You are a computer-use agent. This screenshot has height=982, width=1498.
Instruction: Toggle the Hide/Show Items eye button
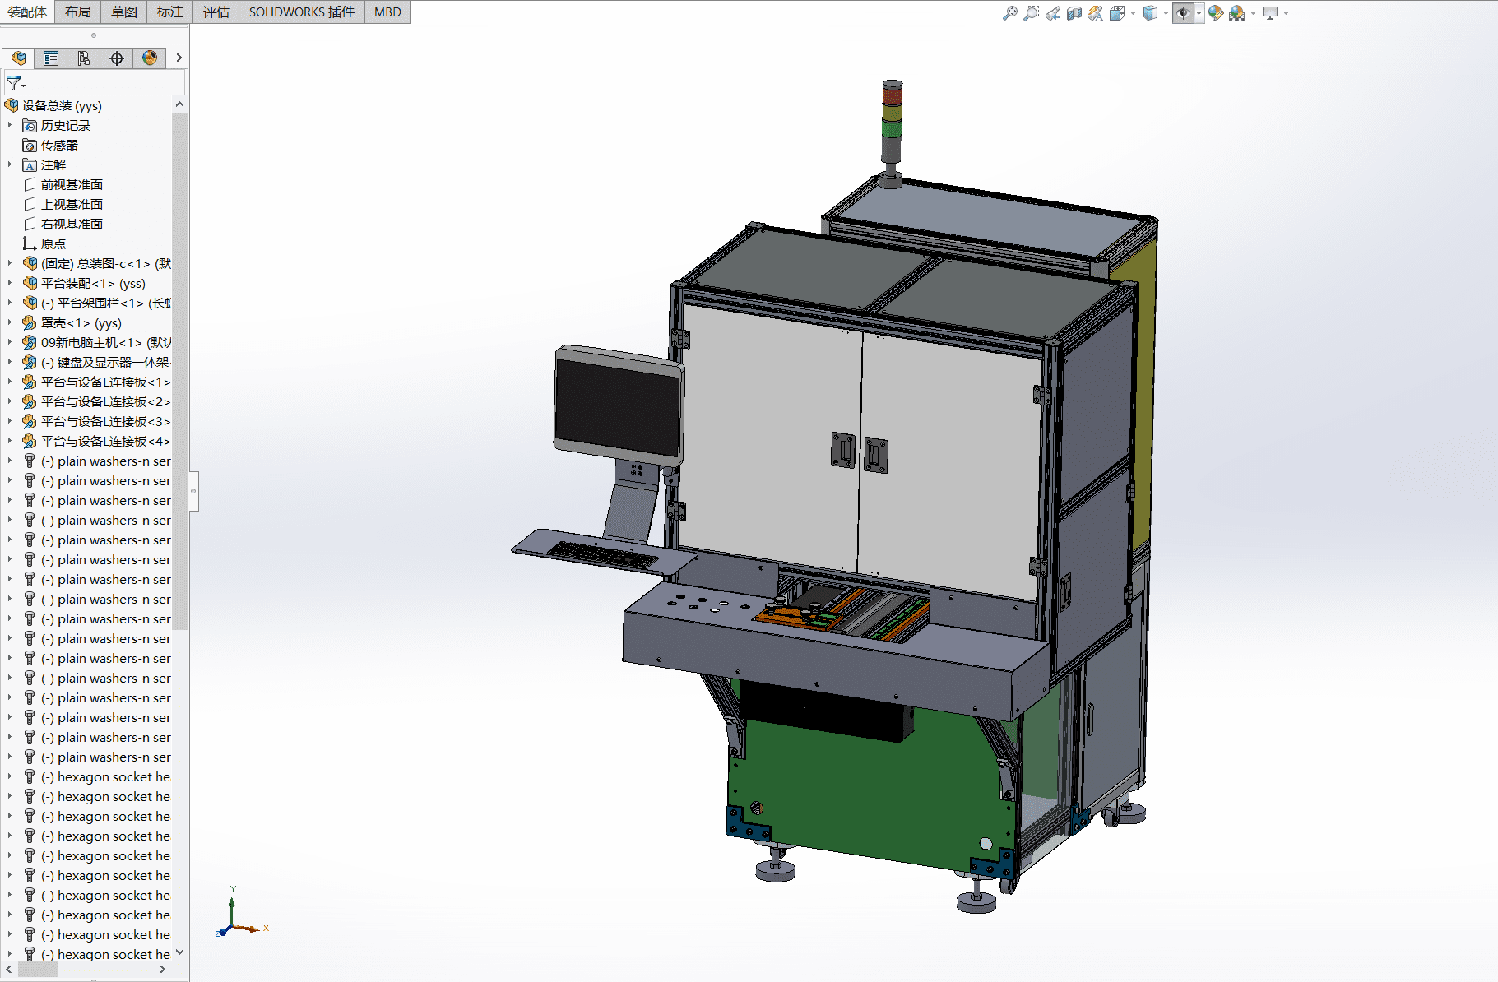click(x=1183, y=13)
